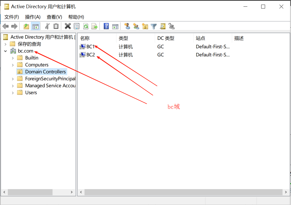Expand the Computers container
Viewport: 291px width, 205px height.
click(x=13, y=65)
